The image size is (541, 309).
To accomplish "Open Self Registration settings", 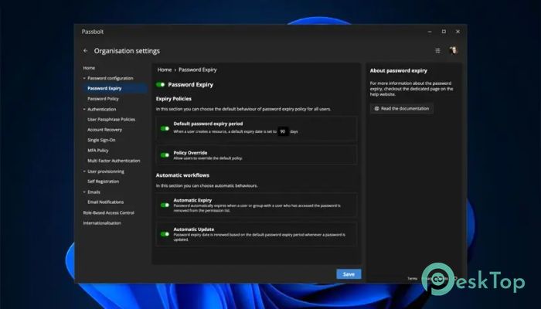I will click(103, 182).
